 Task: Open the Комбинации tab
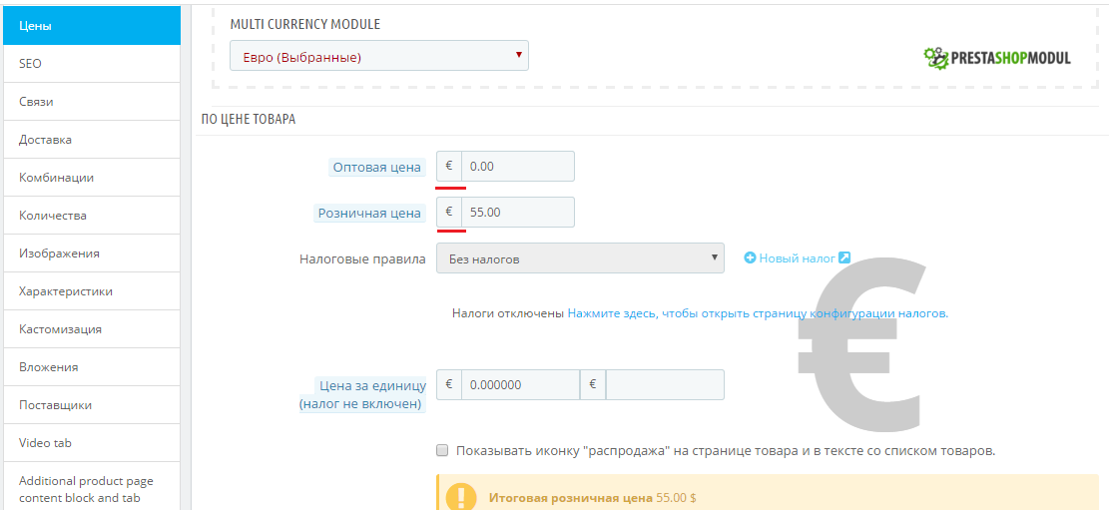92,178
